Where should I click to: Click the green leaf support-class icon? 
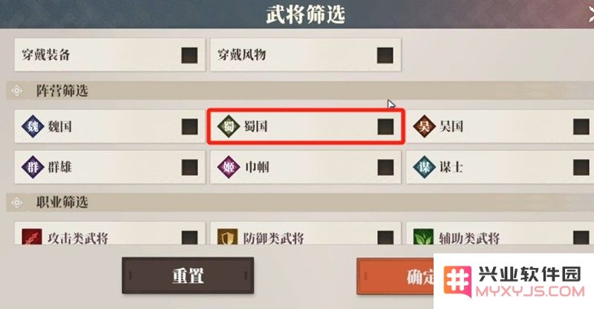coord(423,237)
